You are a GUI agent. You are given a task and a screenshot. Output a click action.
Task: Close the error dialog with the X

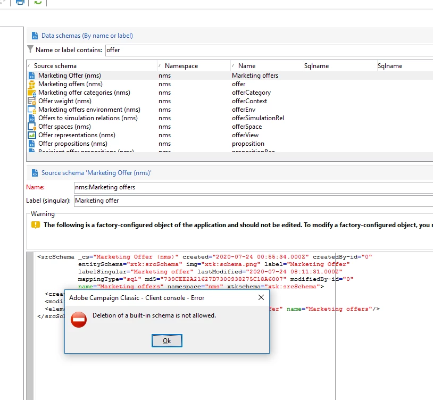pos(261,297)
